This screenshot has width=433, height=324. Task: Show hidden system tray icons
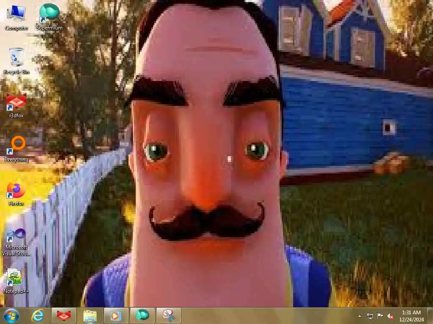click(359, 316)
